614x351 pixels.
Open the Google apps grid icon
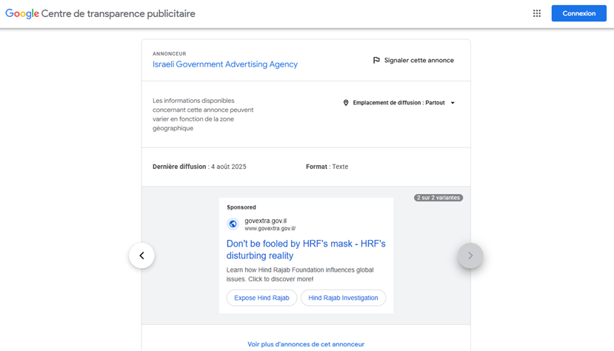536,13
